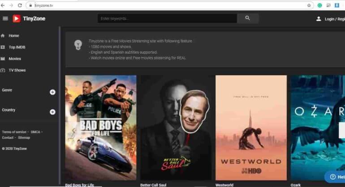345x187 pixels.
Task: Open TV Shows section
Action: 17,70
